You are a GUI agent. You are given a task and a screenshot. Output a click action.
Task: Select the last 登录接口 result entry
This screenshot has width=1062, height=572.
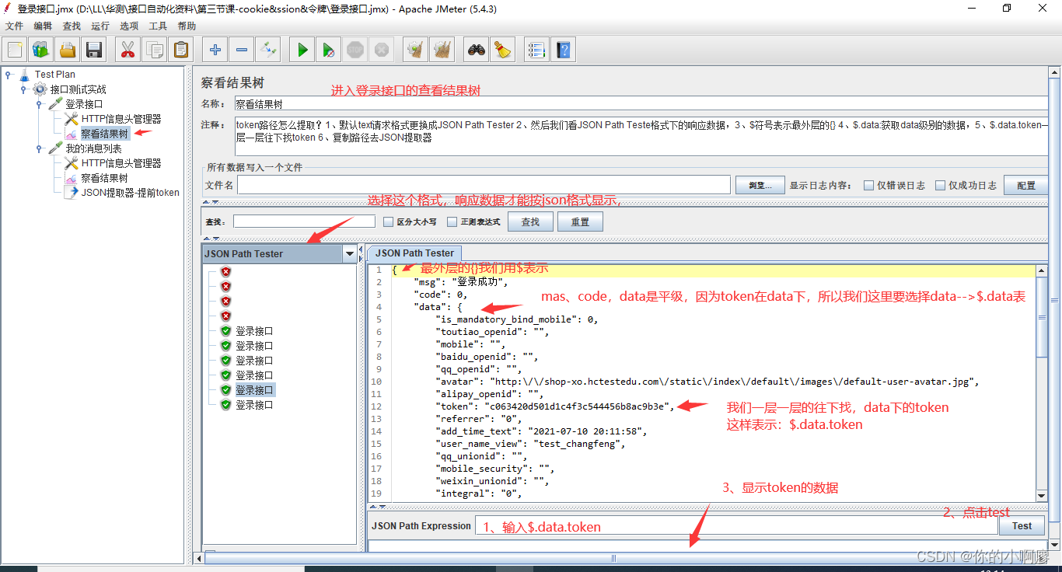pyautogui.click(x=254, y=405)
